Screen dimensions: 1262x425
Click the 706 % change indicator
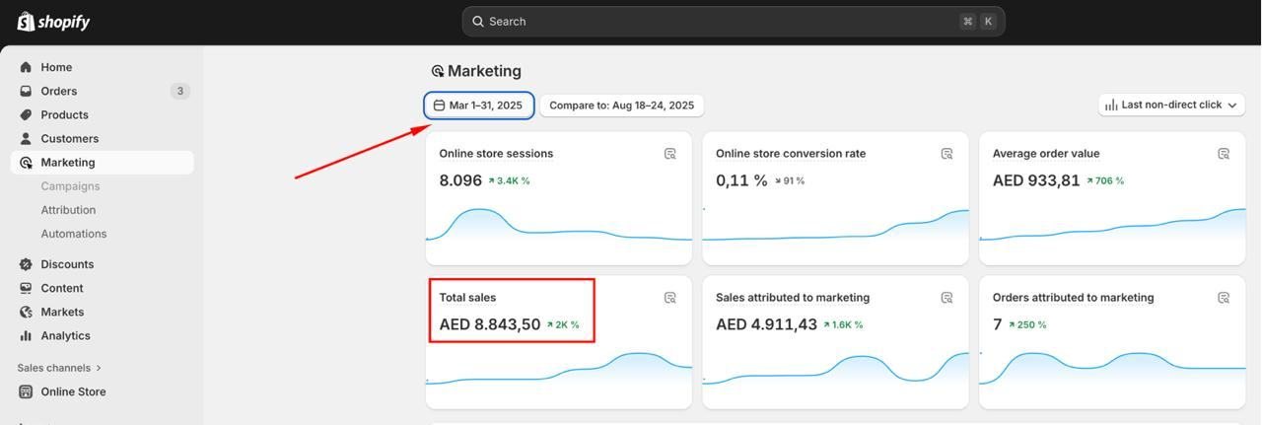click(1104, 181)
